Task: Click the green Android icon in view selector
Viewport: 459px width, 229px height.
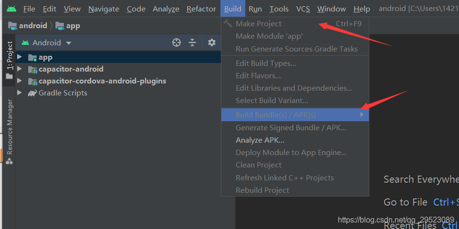Action: point(25,43)
